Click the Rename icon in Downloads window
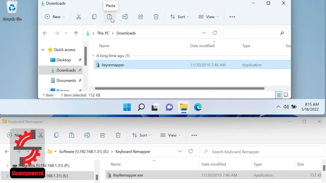The height and width of the screenshot is (183, 326). pos(125,17)
